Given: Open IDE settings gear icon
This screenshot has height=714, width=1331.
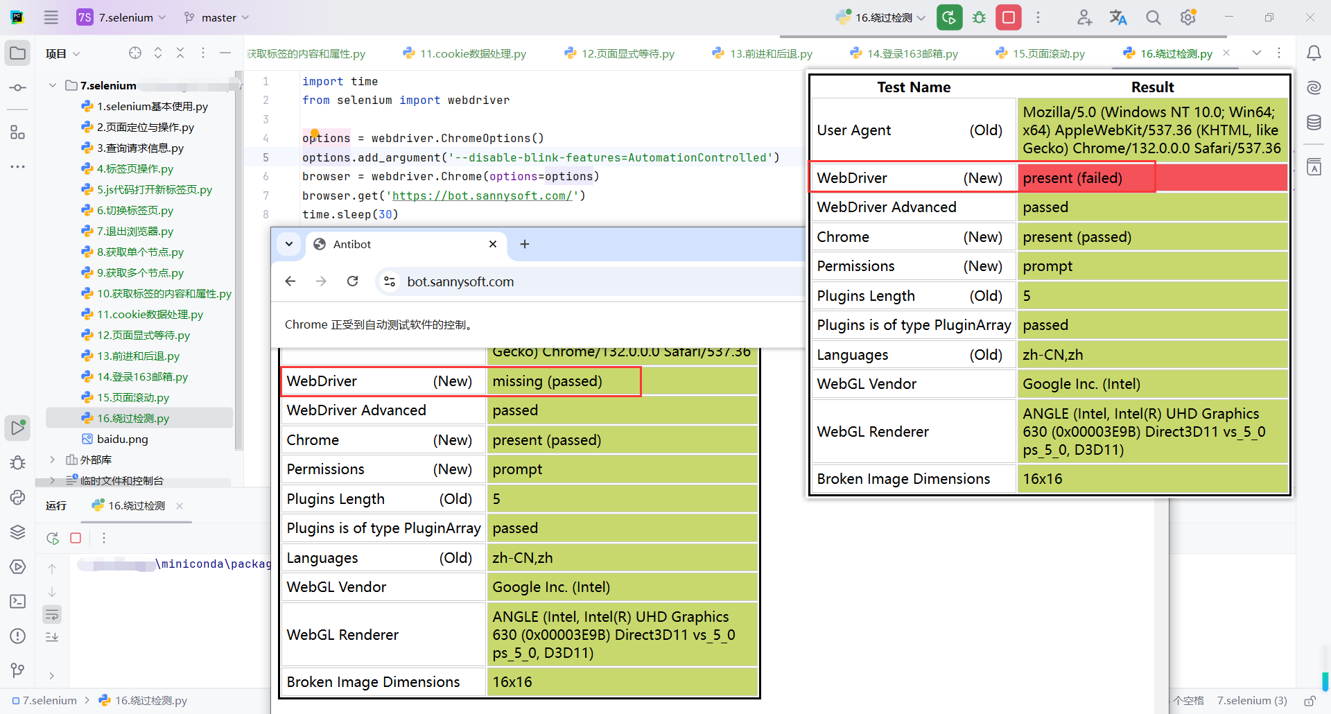Looking at the screenshot, I should [x=1188, y=17].
